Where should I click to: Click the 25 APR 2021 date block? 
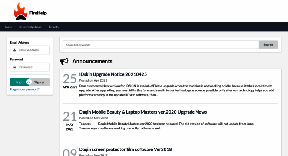(70, 81)
